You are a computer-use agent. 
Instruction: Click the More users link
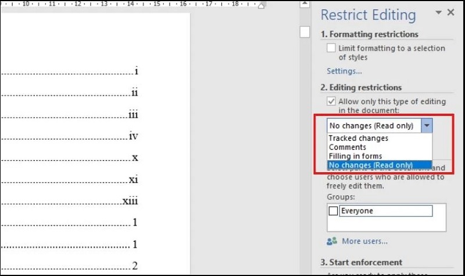click(x=364, y=241)
